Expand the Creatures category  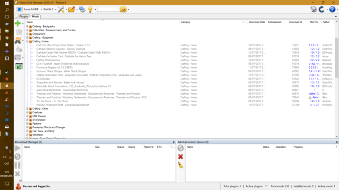pyautogui.click(x=27, y=112)
